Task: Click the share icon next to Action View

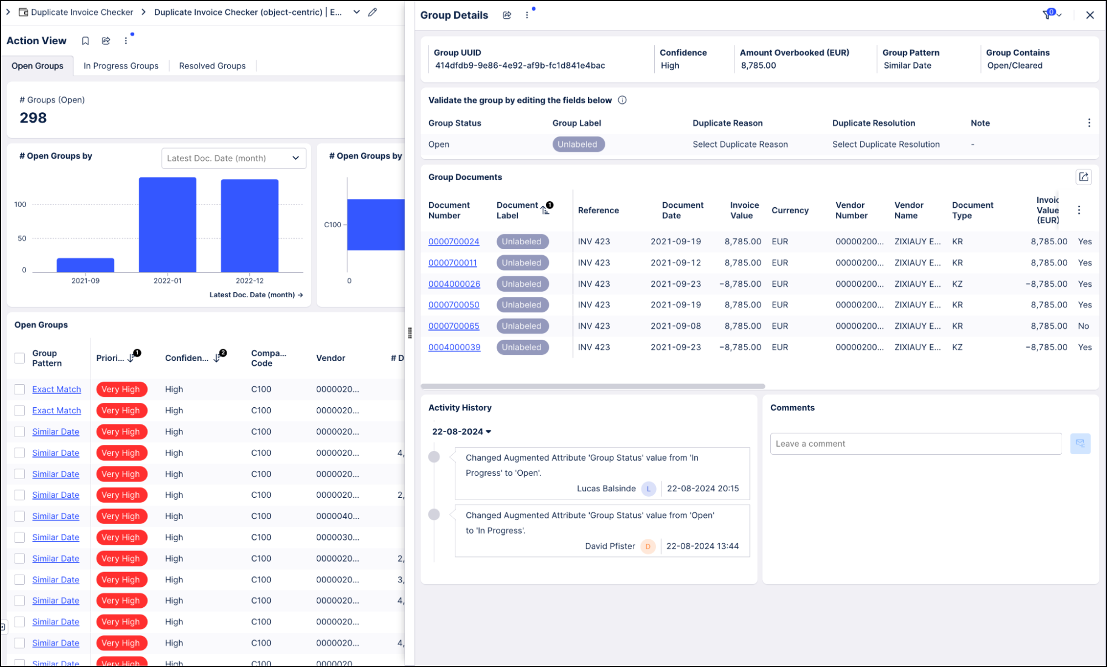Action: click(106, 41)
